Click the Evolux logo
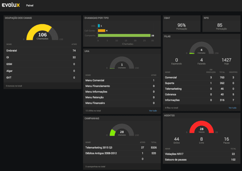 [x=11, y=5]
